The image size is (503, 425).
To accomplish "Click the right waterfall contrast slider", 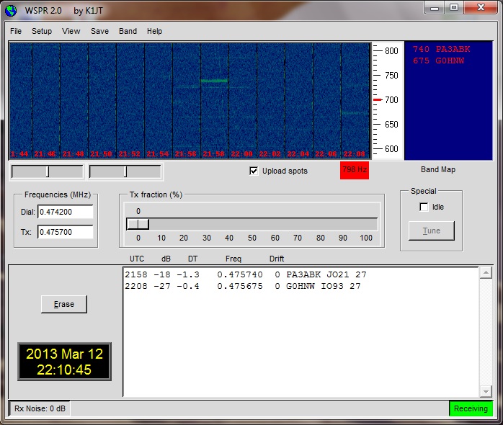I will [x=125, y=171].
